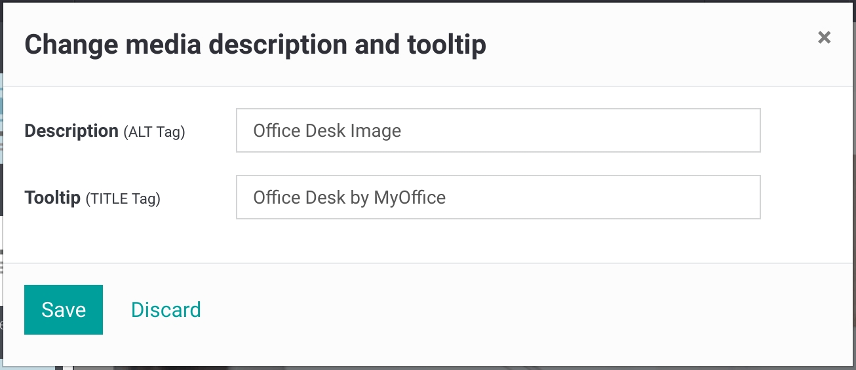Click the word Office in Description field
The height and width of the screenshot is (370, 856).
pos(277,131)
